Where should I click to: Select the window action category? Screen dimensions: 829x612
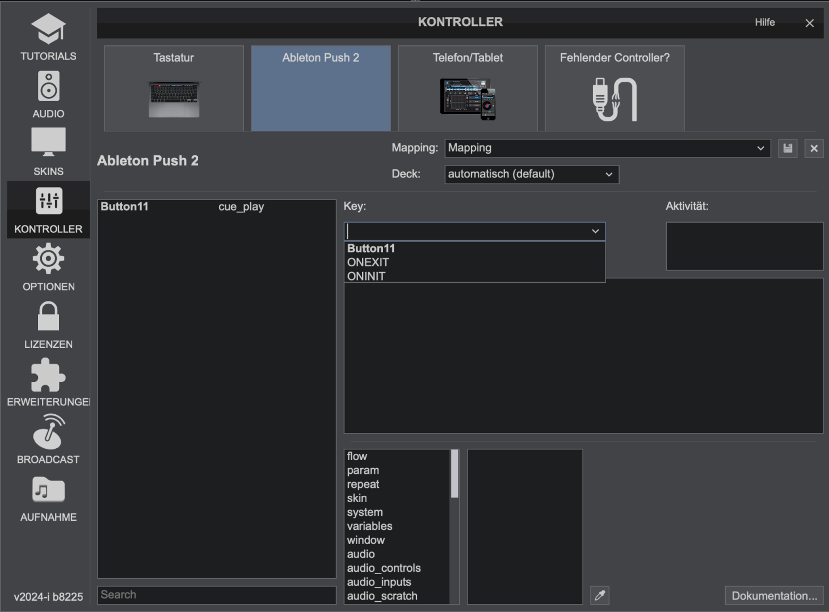coord(397,540)
